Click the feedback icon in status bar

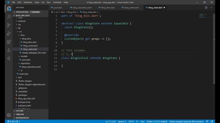point(207,122)
